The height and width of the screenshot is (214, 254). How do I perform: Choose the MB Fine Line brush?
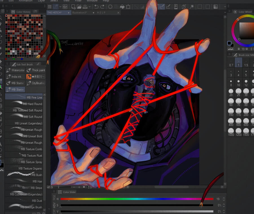[24, 97]
